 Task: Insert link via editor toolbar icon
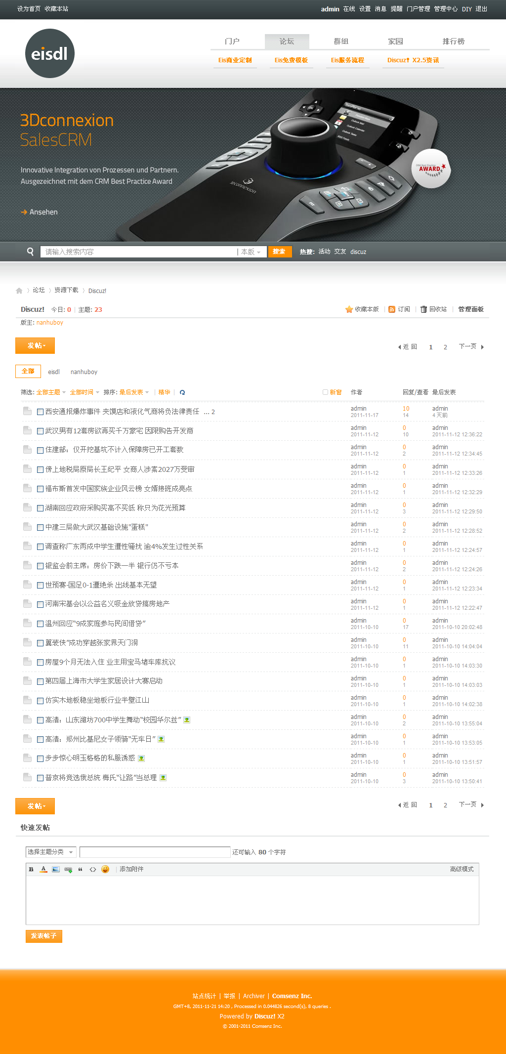click(x=68, y=869)
